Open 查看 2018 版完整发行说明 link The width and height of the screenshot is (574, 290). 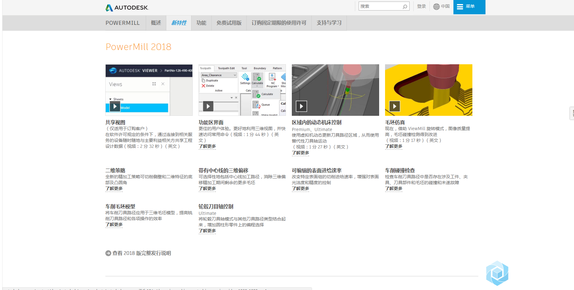(142, 253)
